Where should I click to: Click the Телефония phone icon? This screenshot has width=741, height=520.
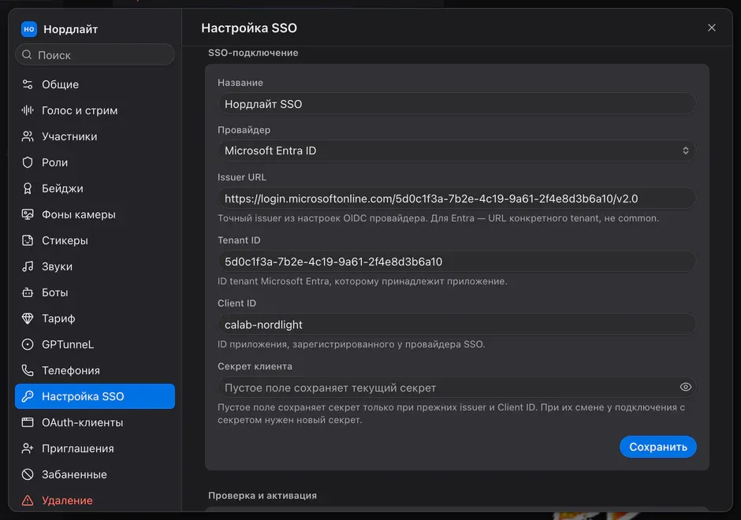click(x=28, y=370)
